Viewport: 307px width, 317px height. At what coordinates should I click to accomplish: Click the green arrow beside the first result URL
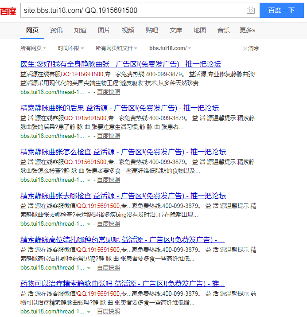tap(89, 92)
